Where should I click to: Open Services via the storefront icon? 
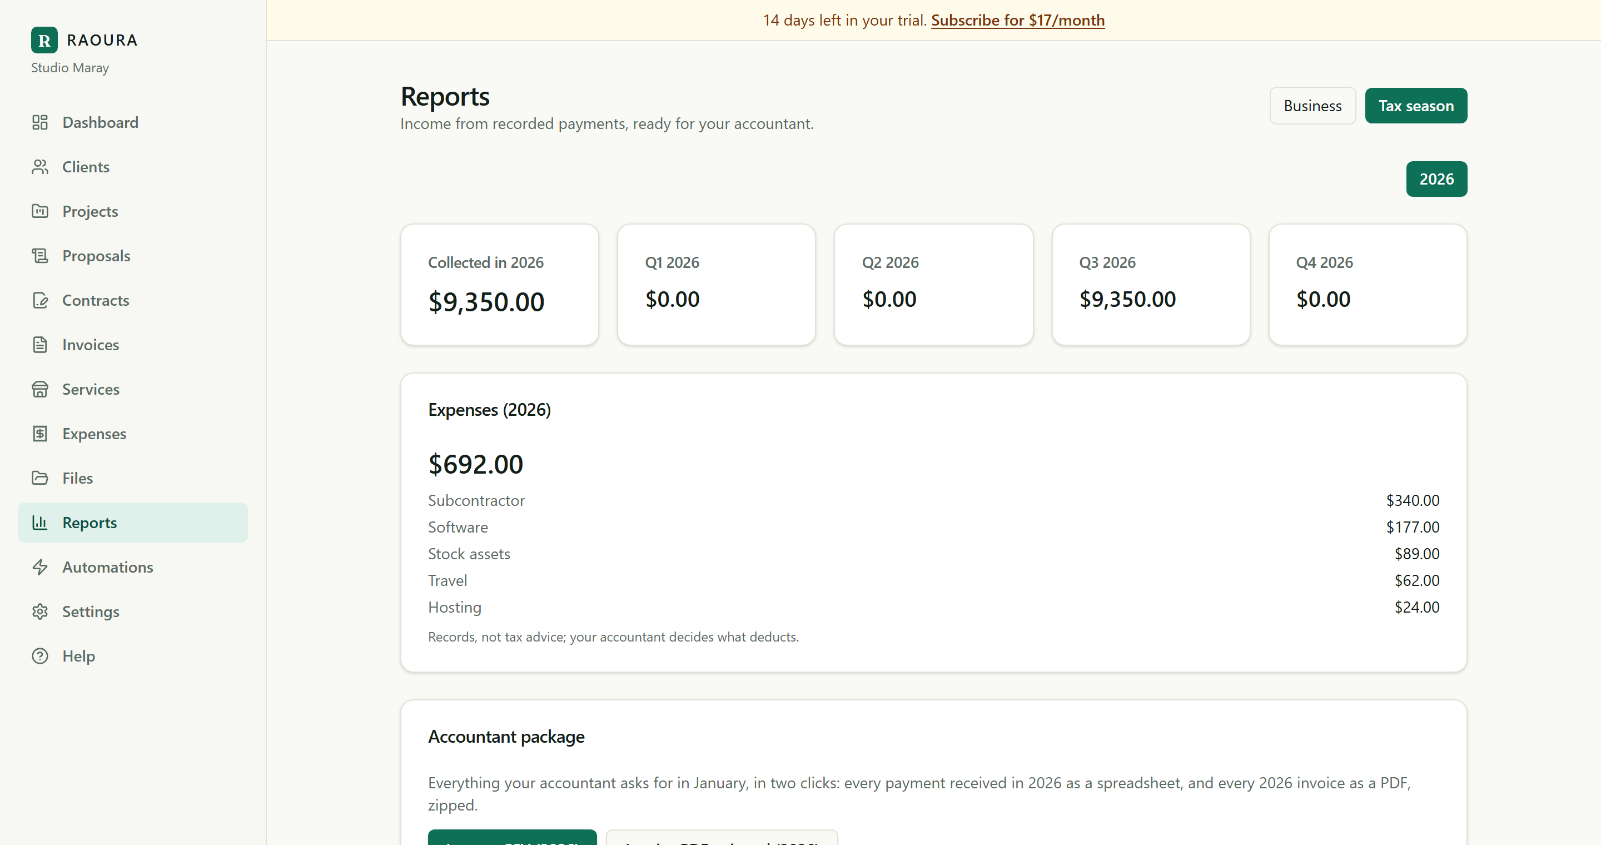tap(40, 390)
